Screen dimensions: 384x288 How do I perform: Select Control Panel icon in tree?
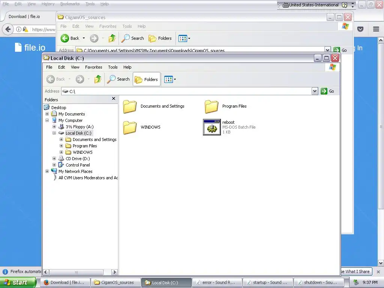[x=61, y=165]
